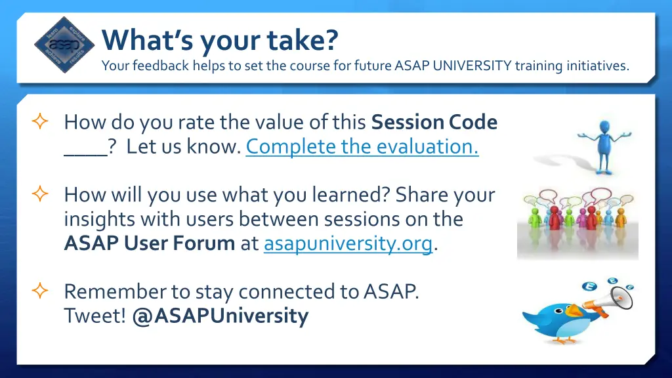Click the bold Session Code text
The width and height of the screenshot is (672, 378).
point(434,122)
